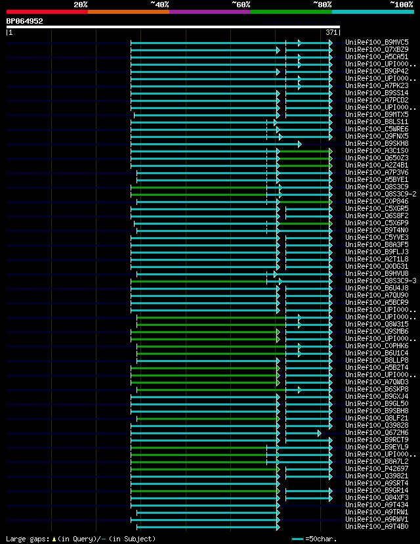Select hit label UniRef100_B8LS11
Image resolution: width=420 pixels, height=544 pixels.
tap(377, 122)
